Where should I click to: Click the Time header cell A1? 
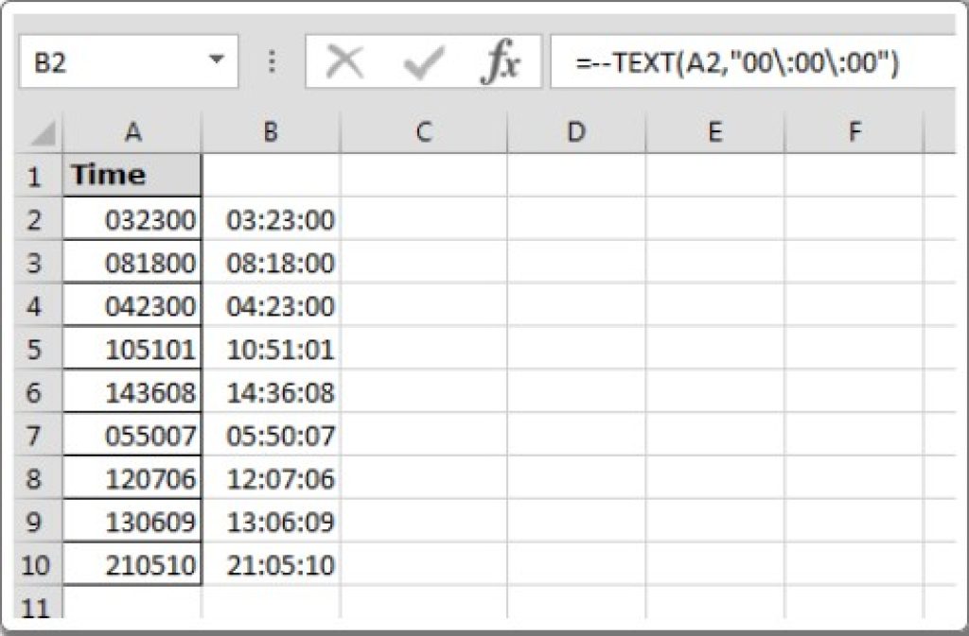[x=132, y=175]
